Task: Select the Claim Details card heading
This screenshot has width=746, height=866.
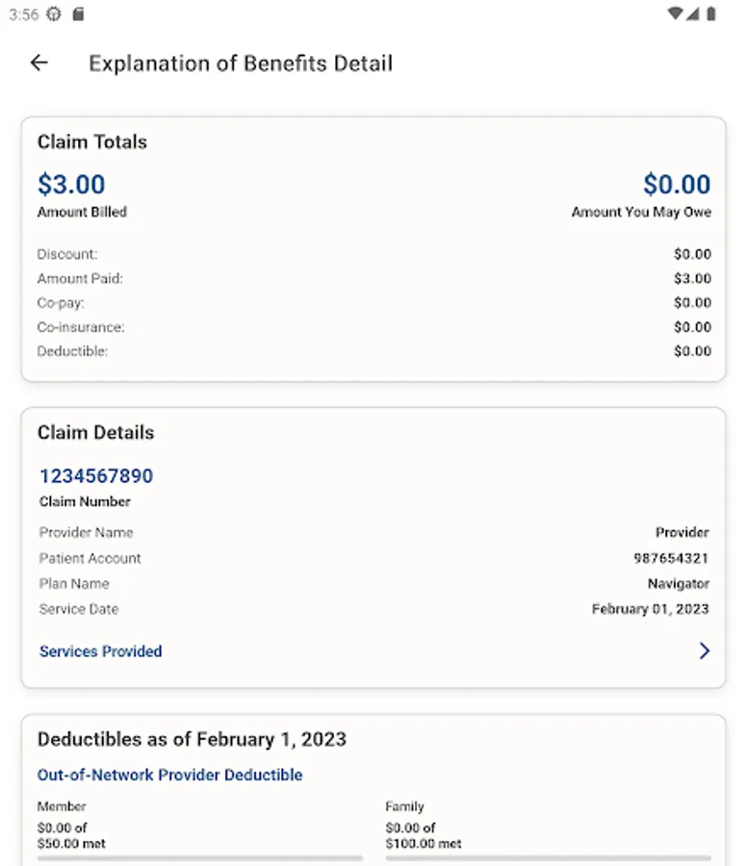Action: [x=95, y=433]
